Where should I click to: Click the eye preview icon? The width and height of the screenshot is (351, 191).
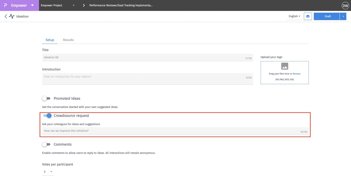(x=308, y=16)
